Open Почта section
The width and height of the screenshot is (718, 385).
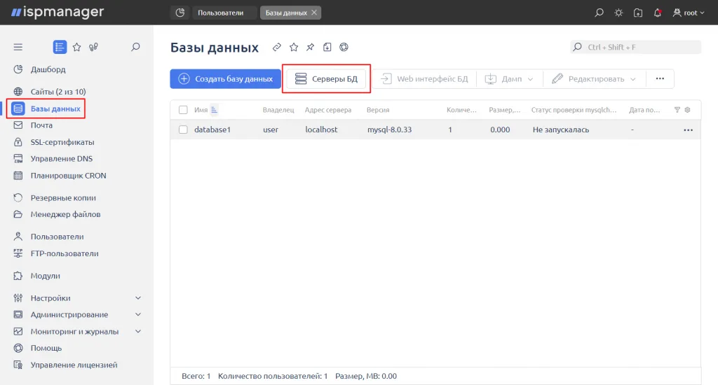point(41,125)
